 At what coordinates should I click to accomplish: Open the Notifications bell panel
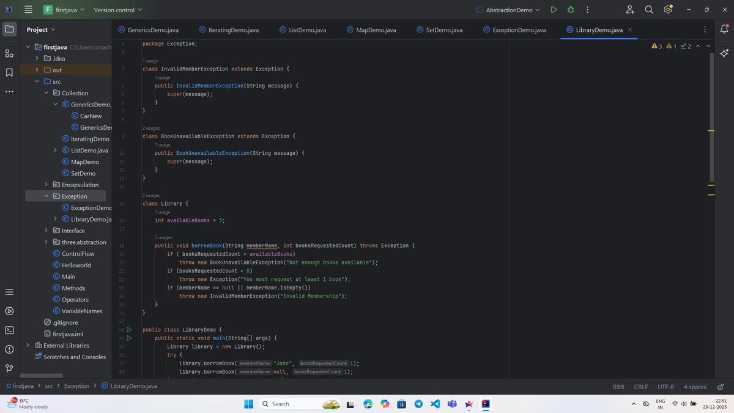724,29
